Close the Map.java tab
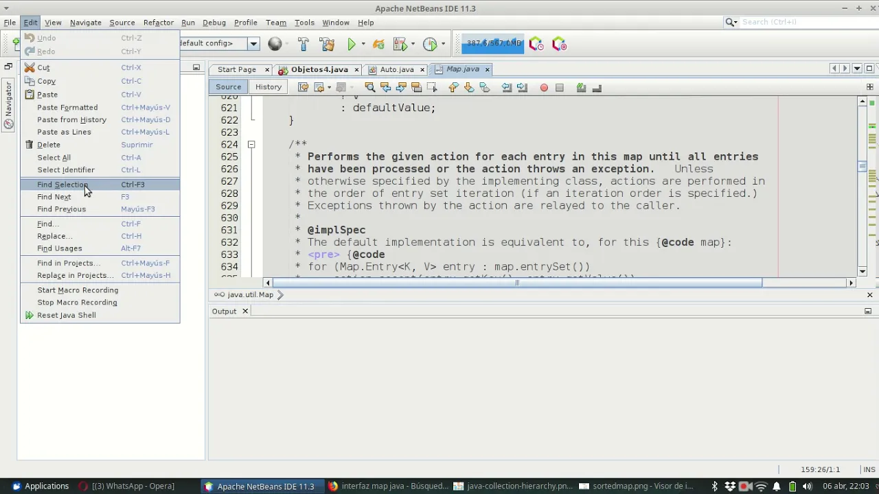 pyautogui.click(x=488, y=69)
